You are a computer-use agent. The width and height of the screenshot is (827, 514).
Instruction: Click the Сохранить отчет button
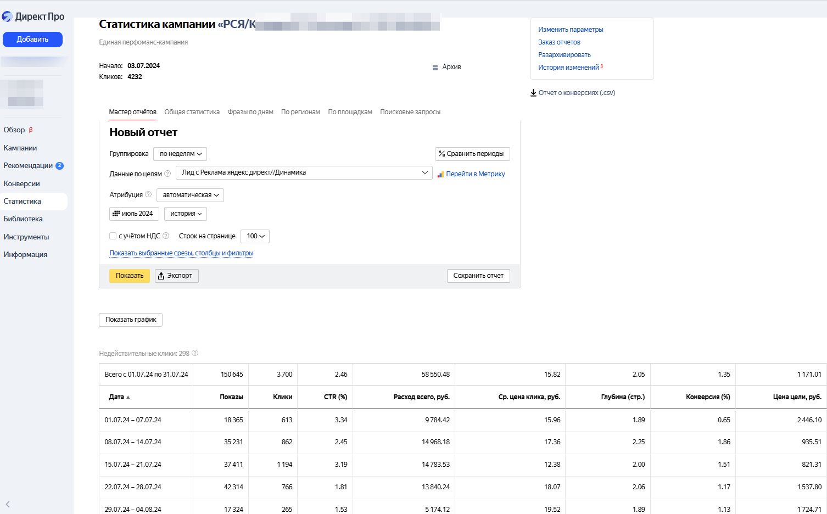(478, 276)
